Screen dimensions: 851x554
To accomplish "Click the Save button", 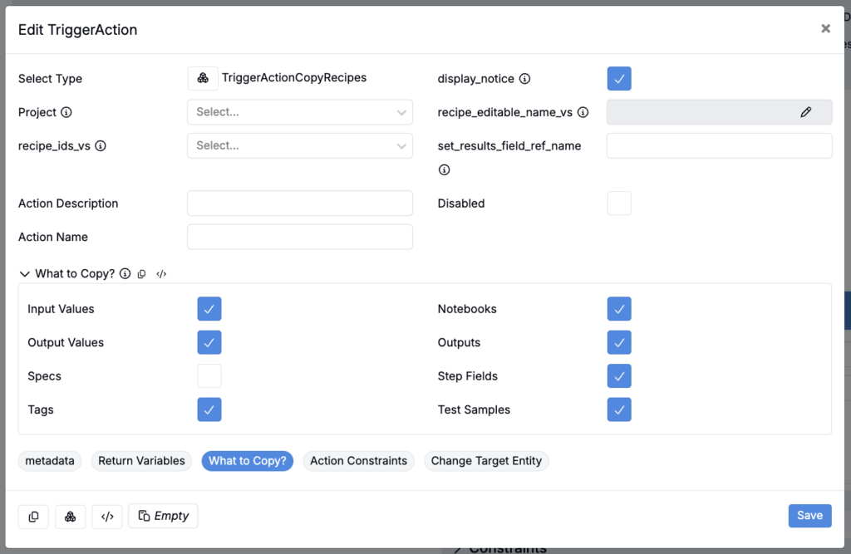I will tap(809, 516).
